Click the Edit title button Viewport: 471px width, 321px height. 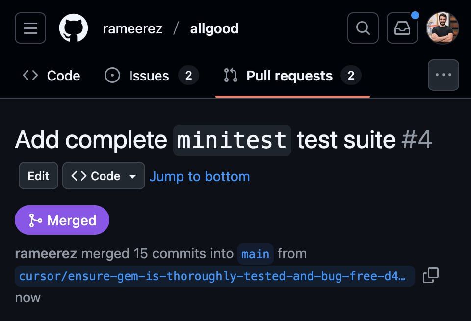[x=38, y=176]
